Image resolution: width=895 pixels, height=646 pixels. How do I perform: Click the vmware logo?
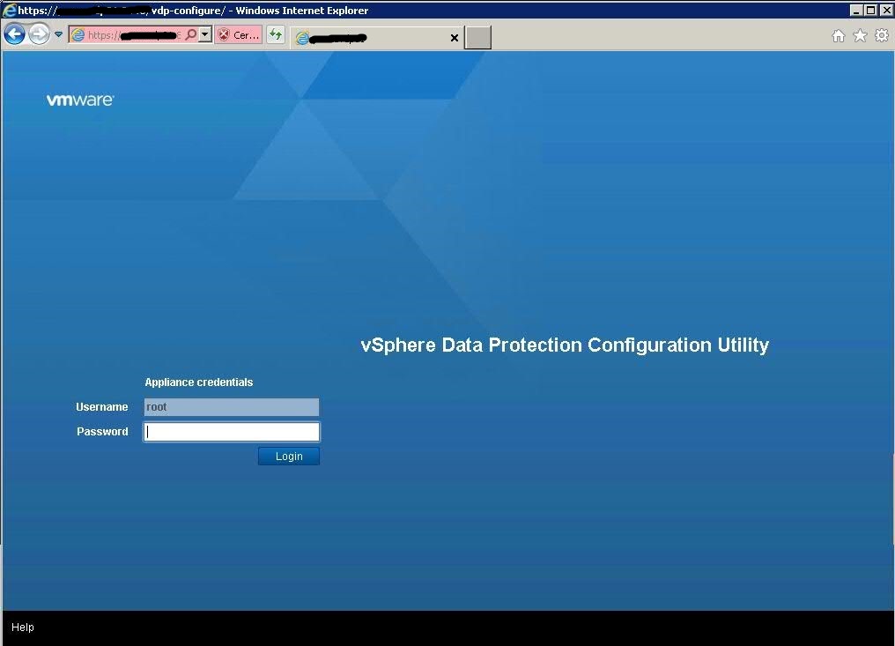80,100
